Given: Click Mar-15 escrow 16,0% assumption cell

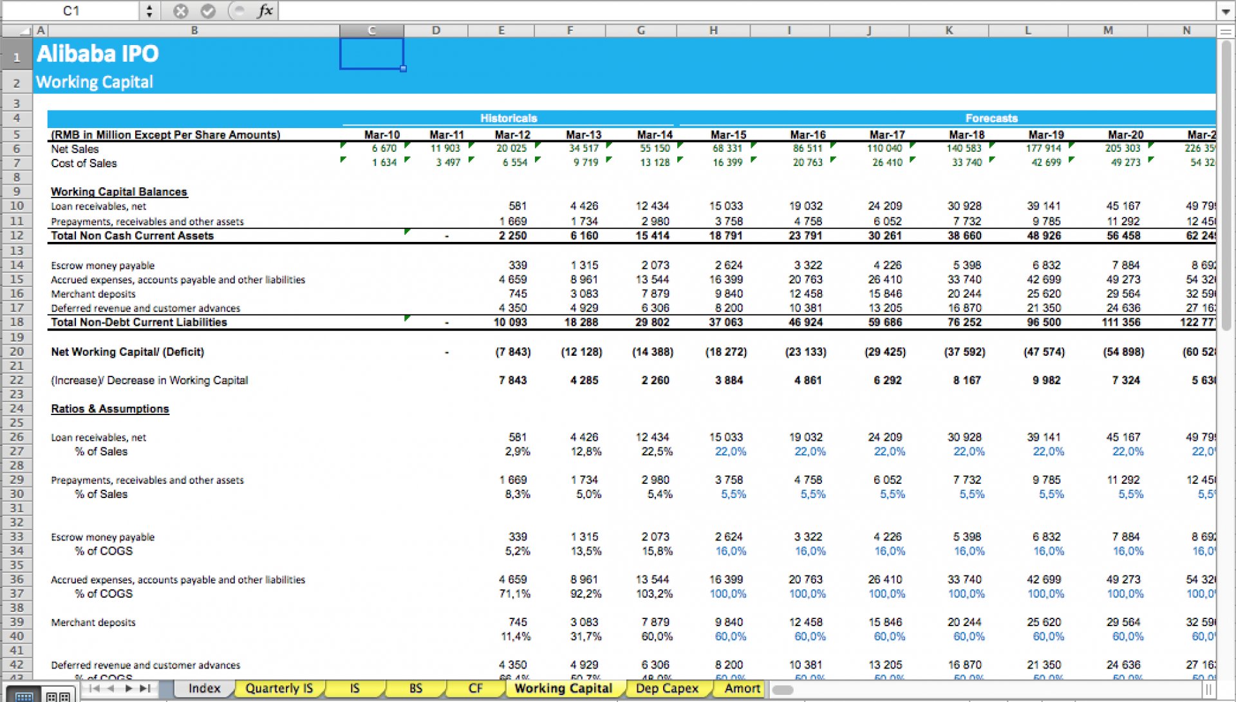Looking at the screenshot, I should [731, 551].
